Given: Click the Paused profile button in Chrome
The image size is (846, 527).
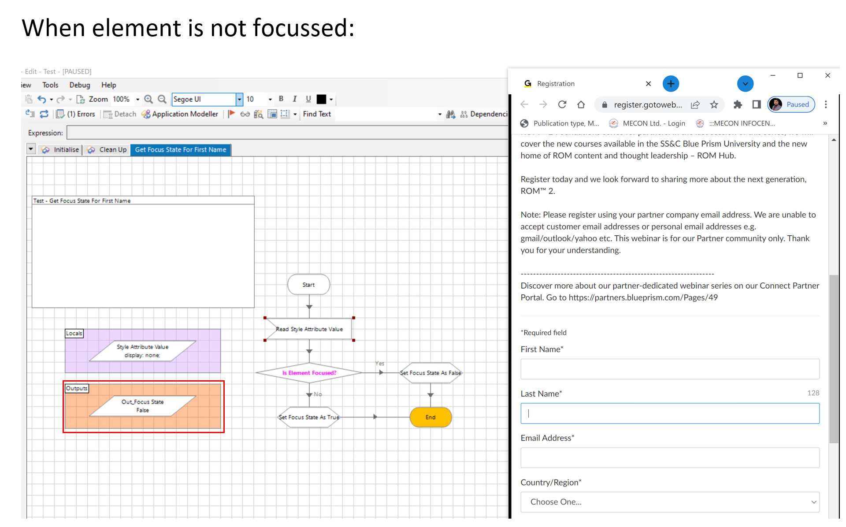Looking at the screenshot, I should (791, 104).
